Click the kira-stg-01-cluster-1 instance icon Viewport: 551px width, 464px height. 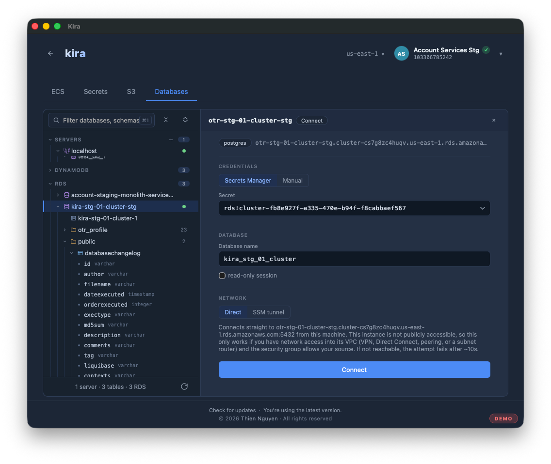(x=73, y=218)
